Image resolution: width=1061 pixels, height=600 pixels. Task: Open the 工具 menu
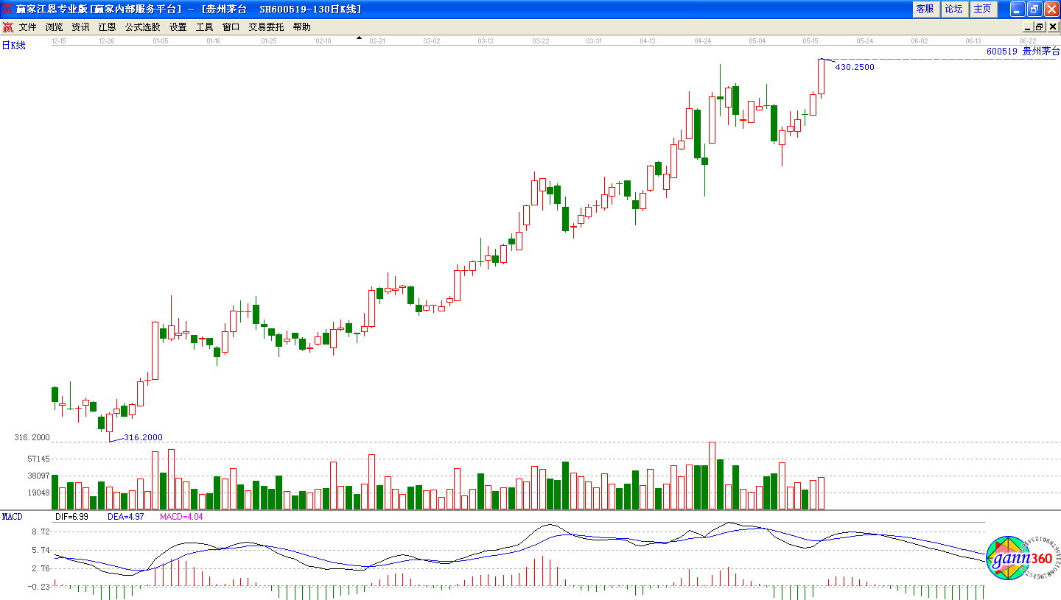[x=204, y=27]
